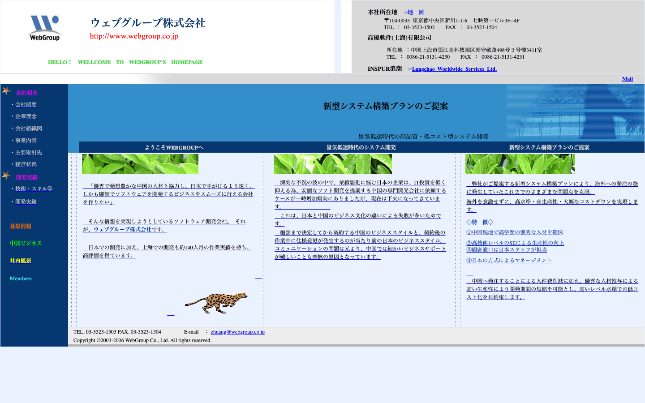Screen dimensions: 645x403
Task: Click the 高優軟件(上海)有限公司 heading
Action: 400,38
